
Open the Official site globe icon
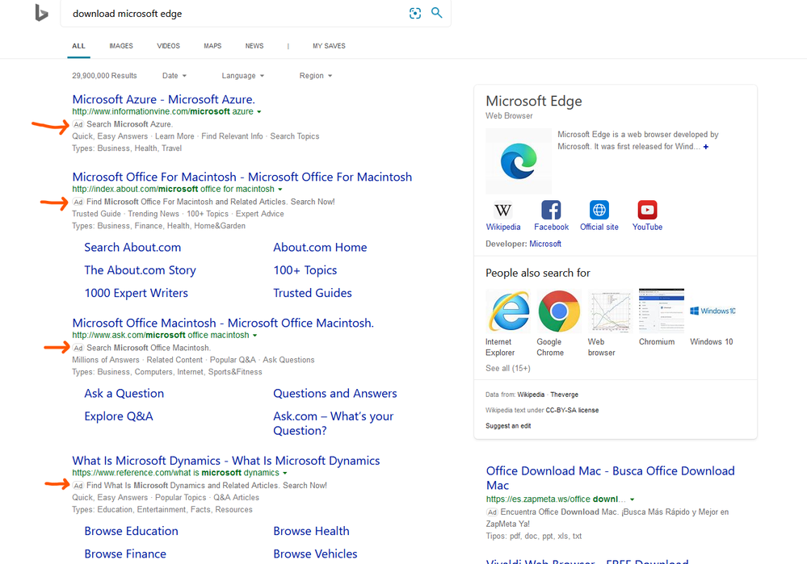599,210
